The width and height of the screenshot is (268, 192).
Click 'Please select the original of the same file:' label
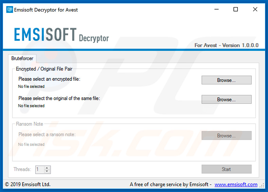59,98
